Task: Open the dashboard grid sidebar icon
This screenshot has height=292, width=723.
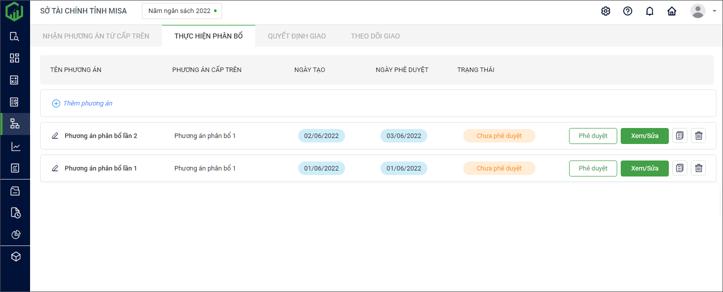Action: click(x=15, y=58)
